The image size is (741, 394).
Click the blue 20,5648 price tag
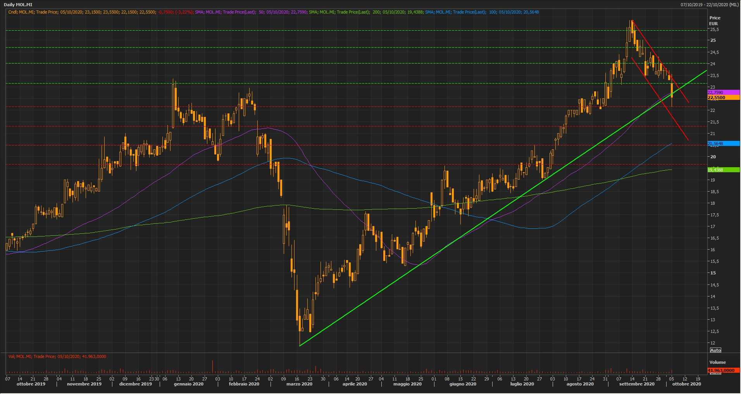coord(723,144)
